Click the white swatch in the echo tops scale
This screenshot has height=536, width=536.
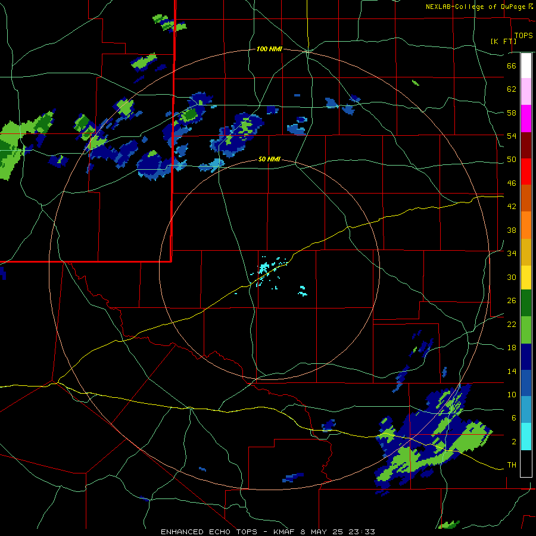coord(526,66)
